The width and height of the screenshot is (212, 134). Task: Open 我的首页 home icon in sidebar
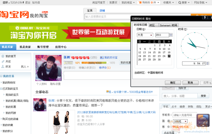pyautogui.click(x=3, y=56)
